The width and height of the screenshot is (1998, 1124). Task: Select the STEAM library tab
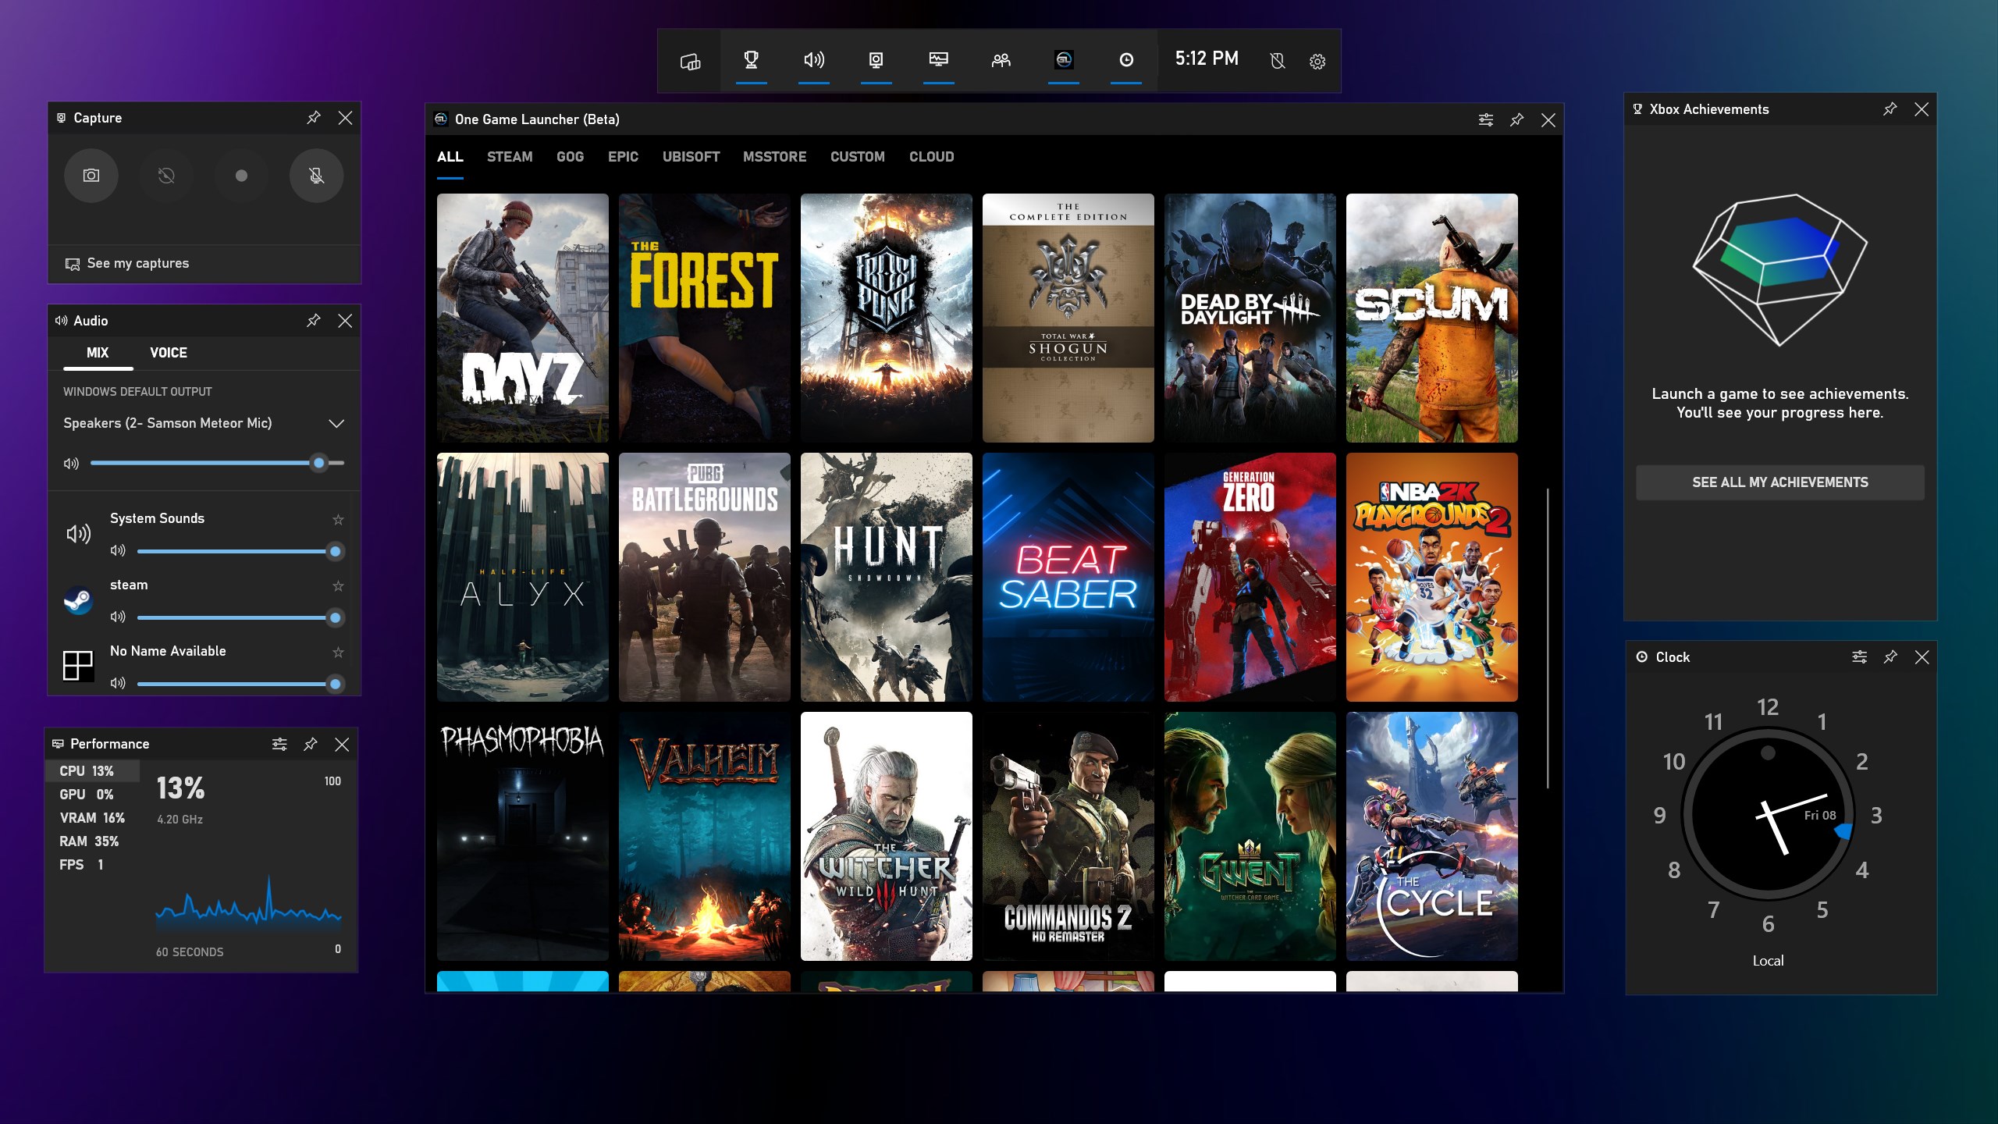tap(510, 157)
